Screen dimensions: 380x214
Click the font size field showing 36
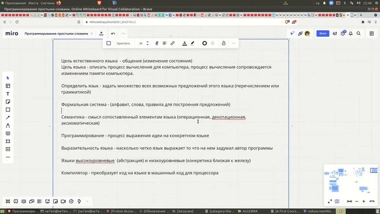[141, 43]
